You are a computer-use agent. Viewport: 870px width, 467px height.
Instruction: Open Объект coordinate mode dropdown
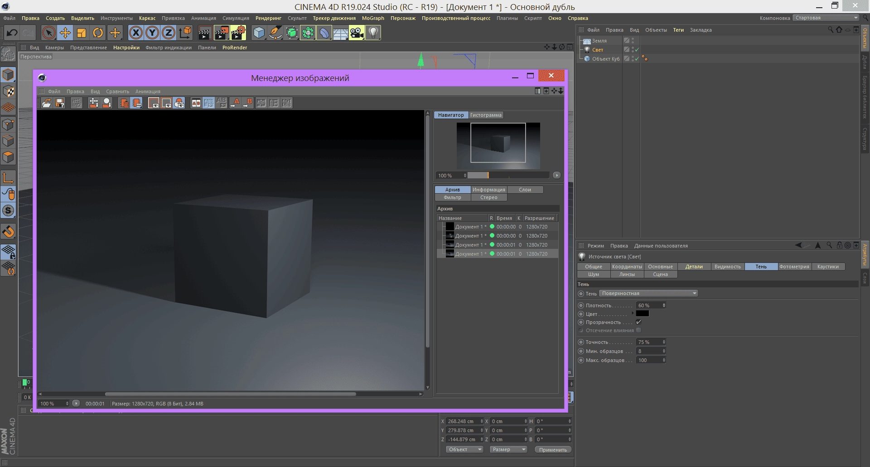point(464,449)
